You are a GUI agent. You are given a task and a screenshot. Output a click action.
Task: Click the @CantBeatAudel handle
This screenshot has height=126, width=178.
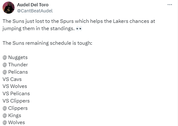click(35, 11)
